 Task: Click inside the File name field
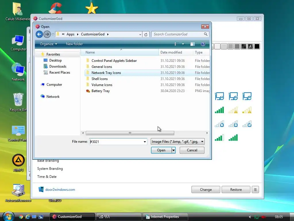pyautogui.click(x=116, y=142)
